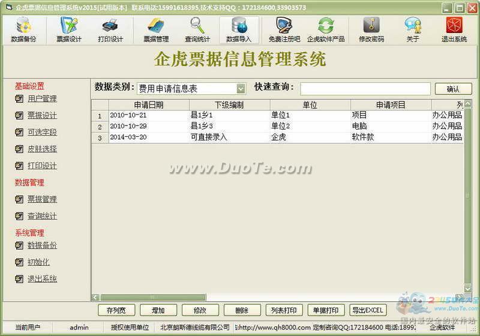The width and height of the screenshot is (480, 336).
Task: Click 退出系统 red cube toolbar icon
Action: [454, 29]
